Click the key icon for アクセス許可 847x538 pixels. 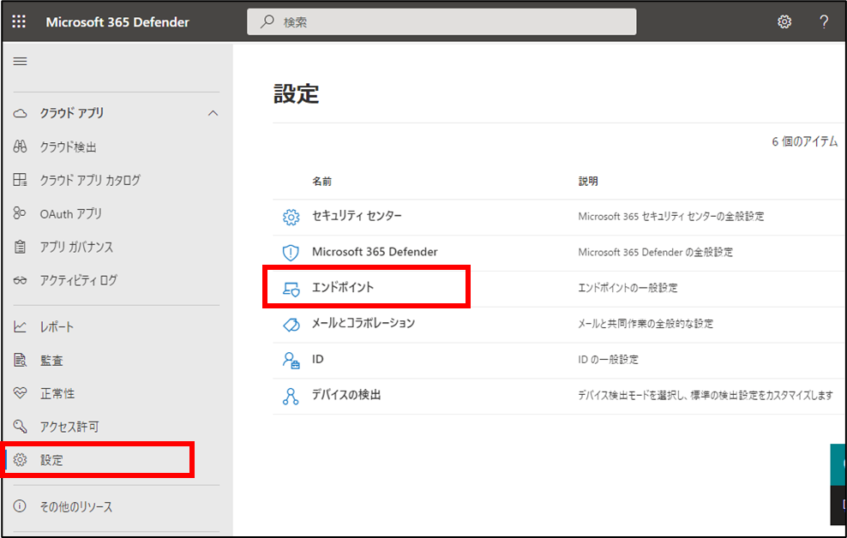(20, 427)
